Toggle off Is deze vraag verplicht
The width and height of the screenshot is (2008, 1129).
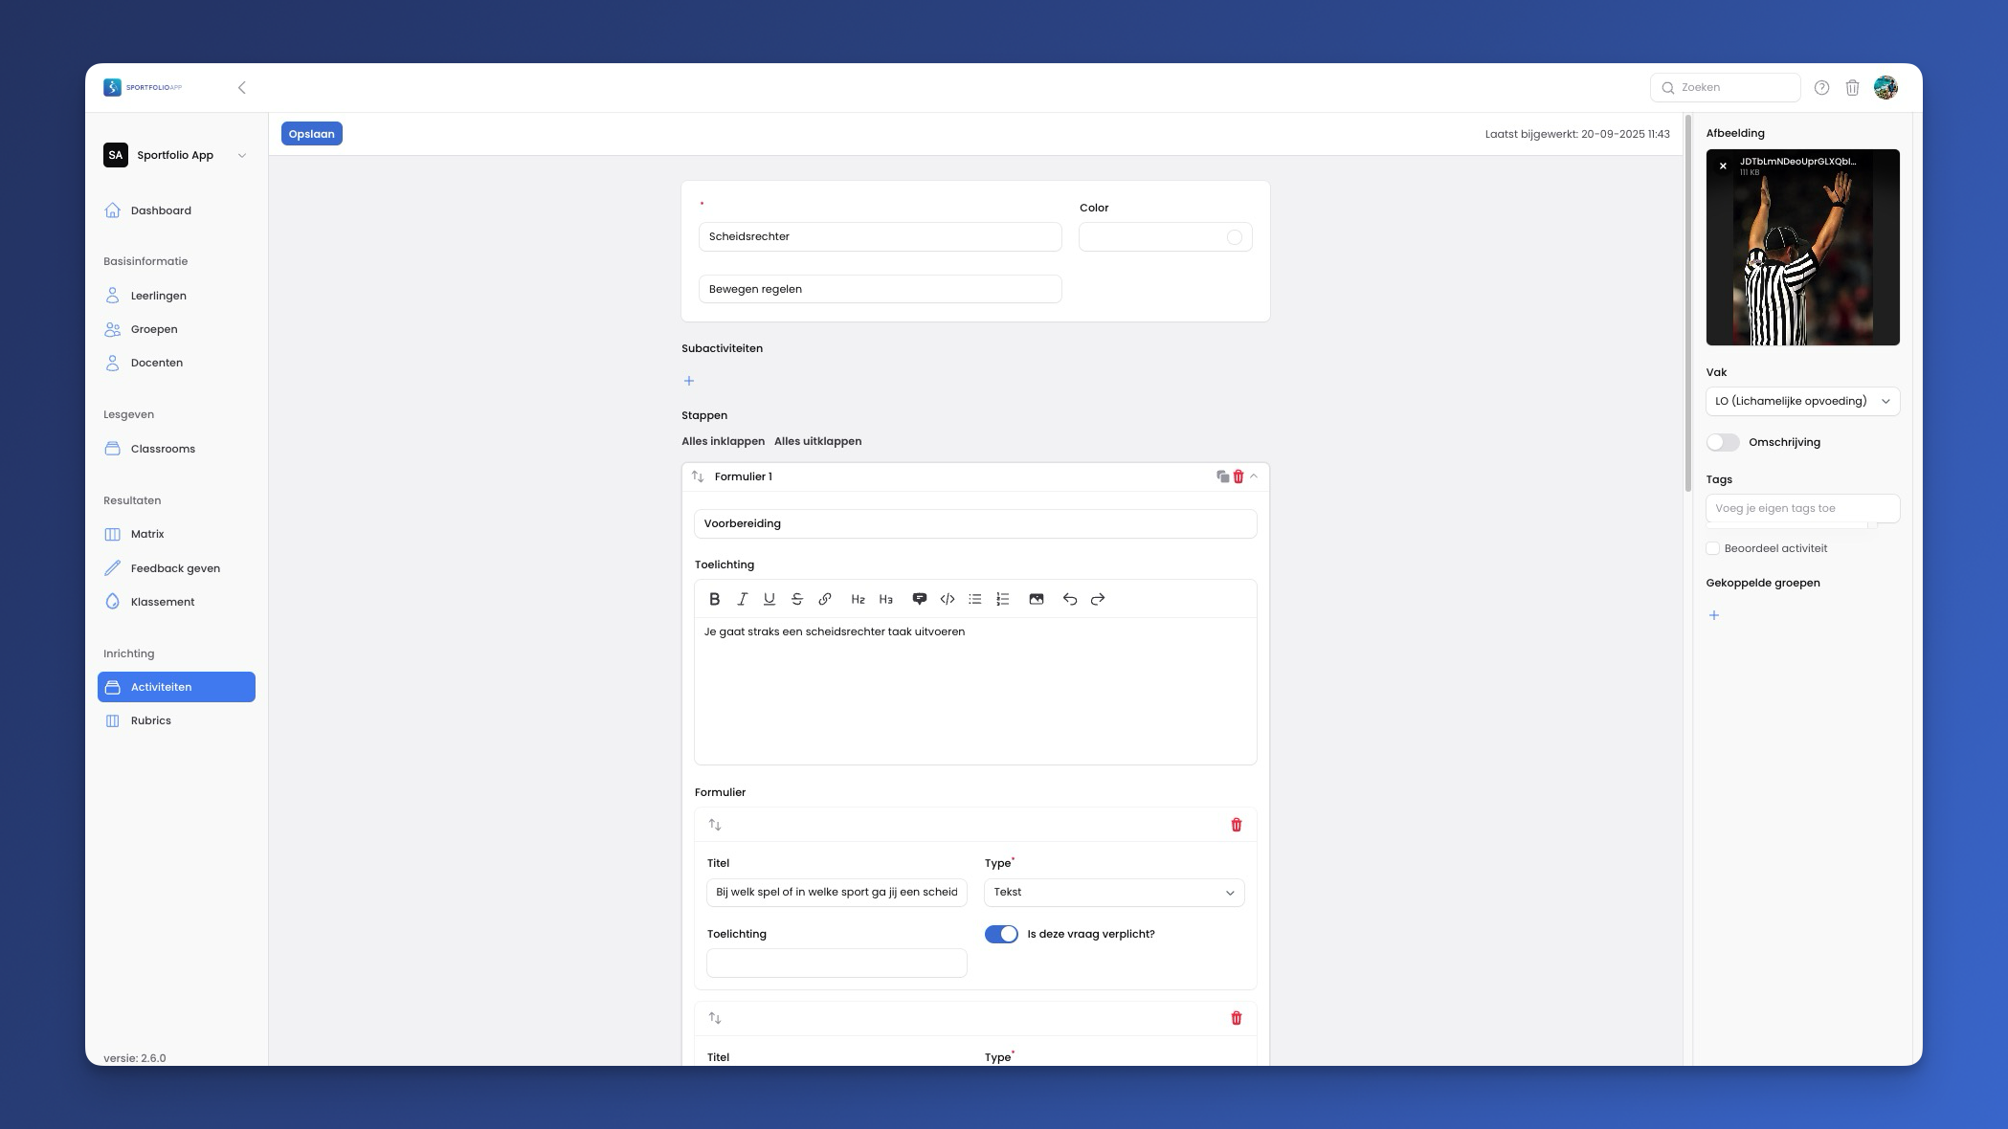(x=1001, y=934)
